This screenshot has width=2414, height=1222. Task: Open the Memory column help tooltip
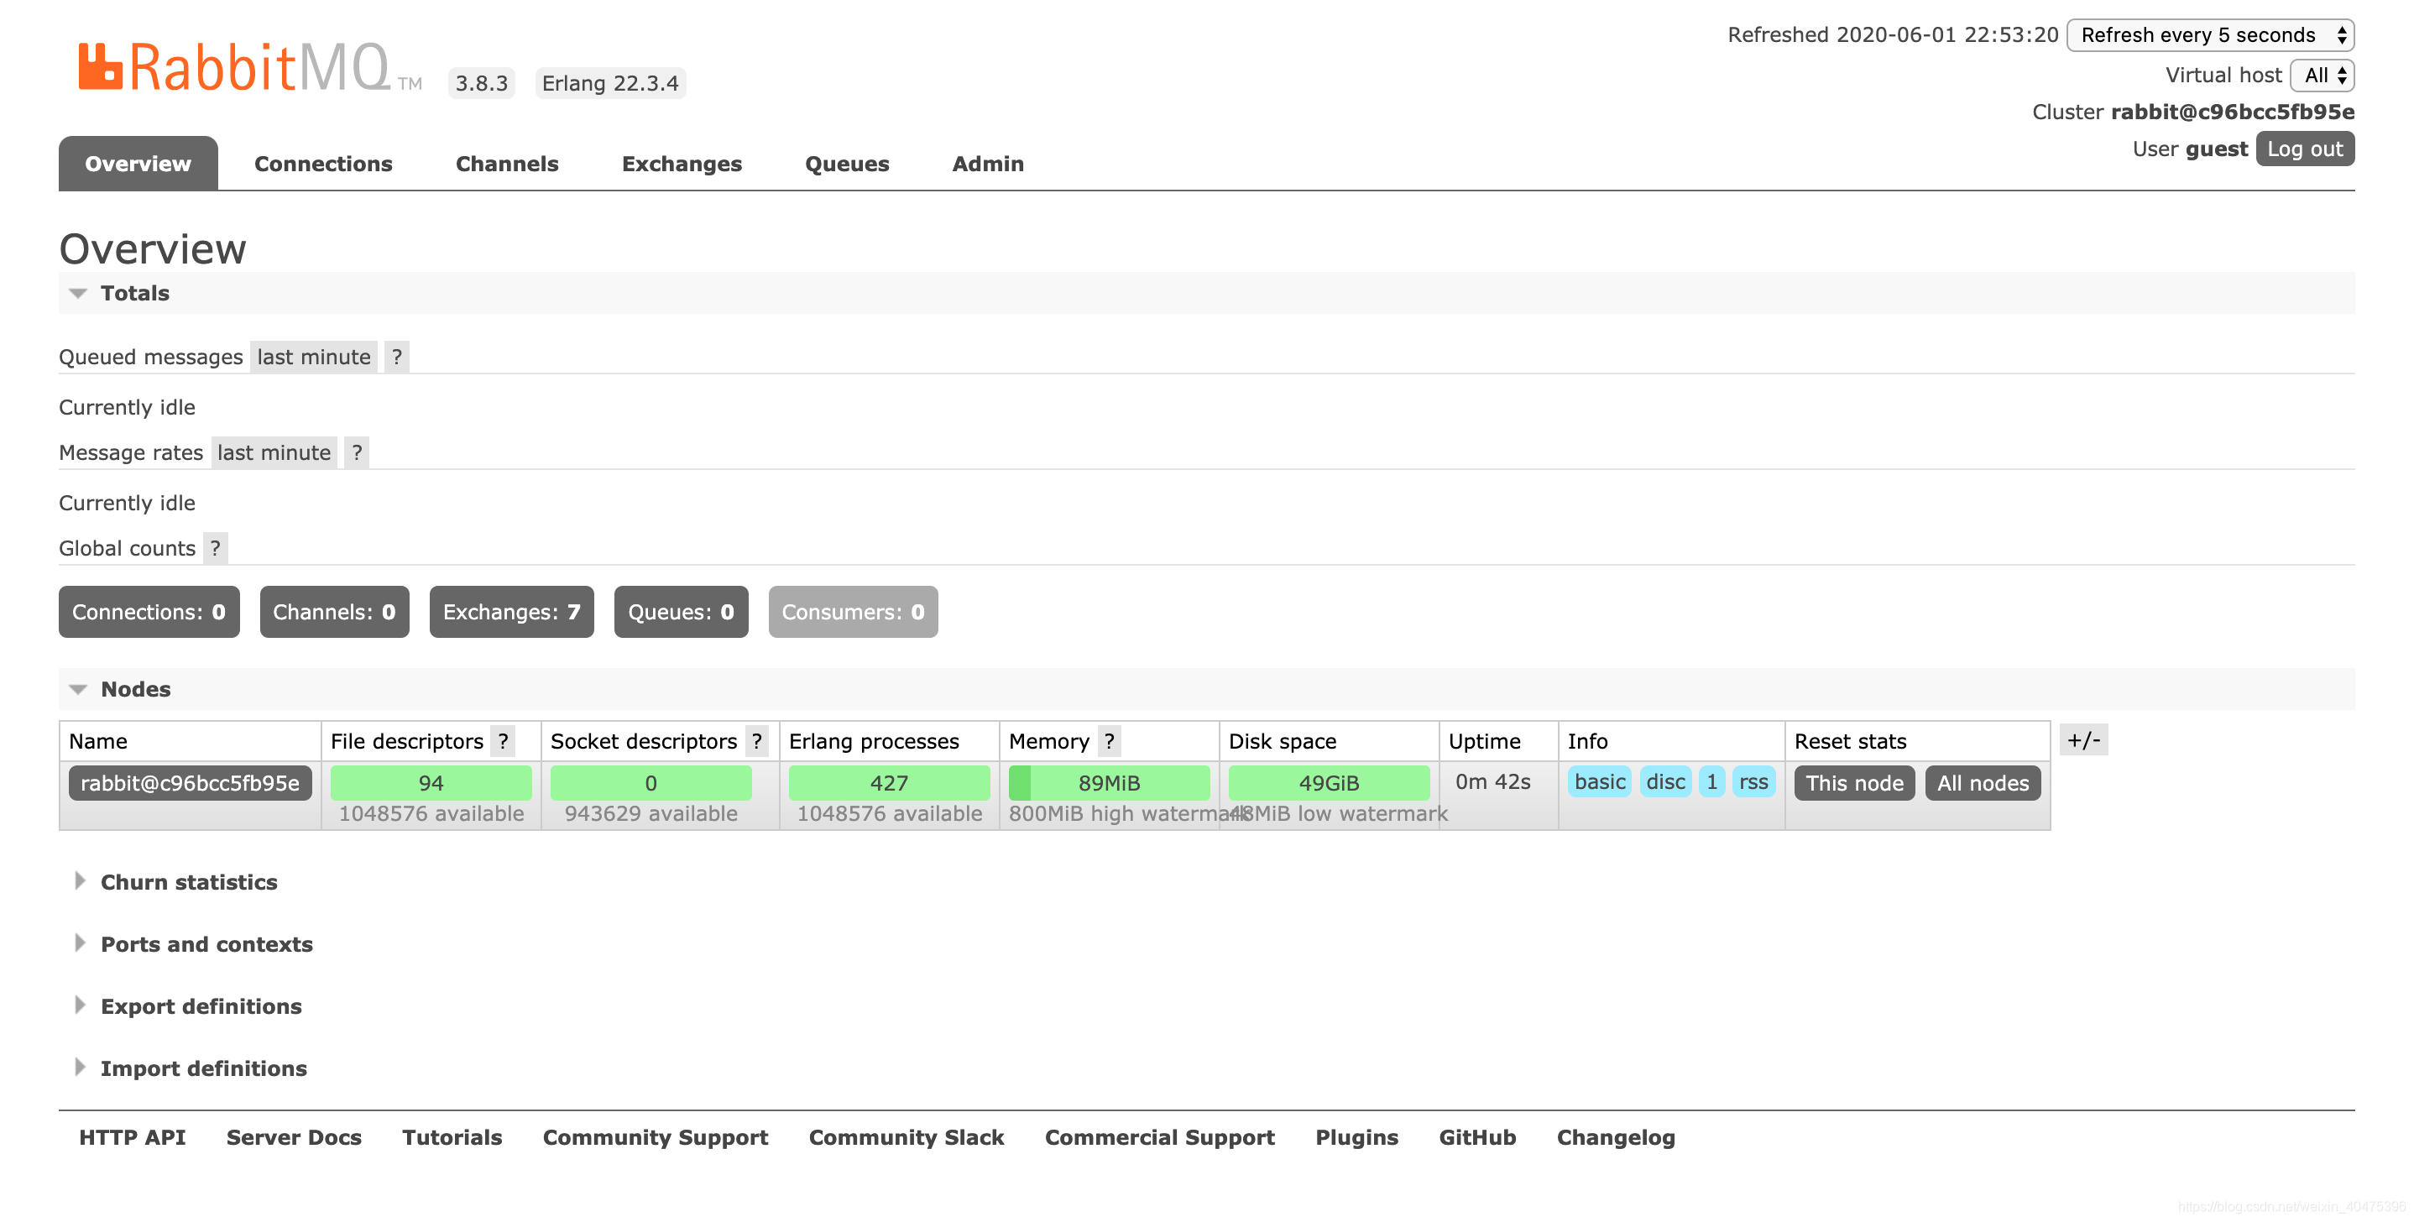tap(1108, 741)
